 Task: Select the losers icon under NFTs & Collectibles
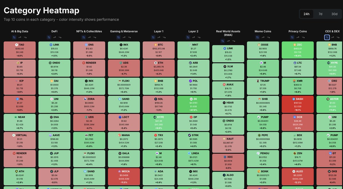click(x=95, y=37)
